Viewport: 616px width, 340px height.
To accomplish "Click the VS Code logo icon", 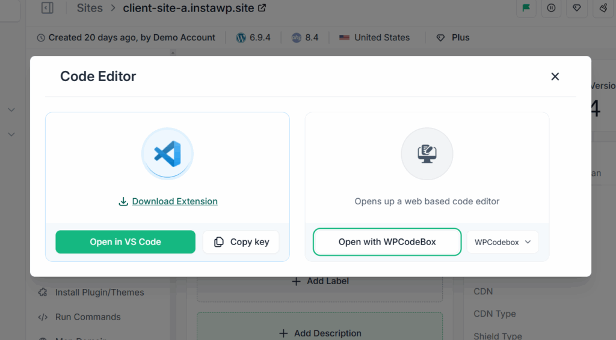I will pyautogui.click(x=167, y=153).
